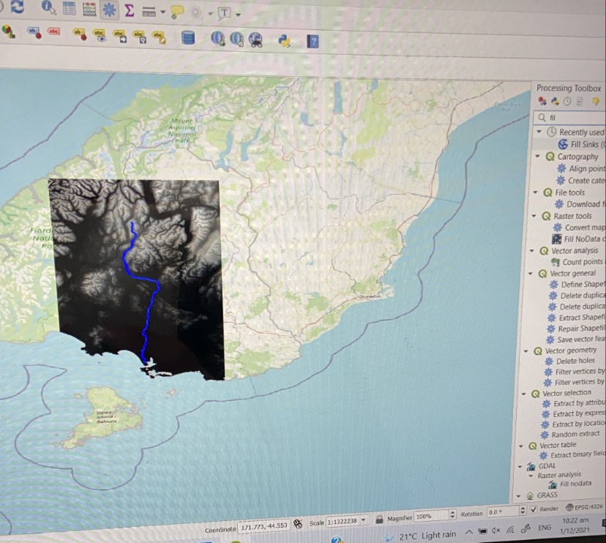Collapse the Cartography group
Image resolution: width=606 pixels, height=543 pixels.
(x=538, y=156)
